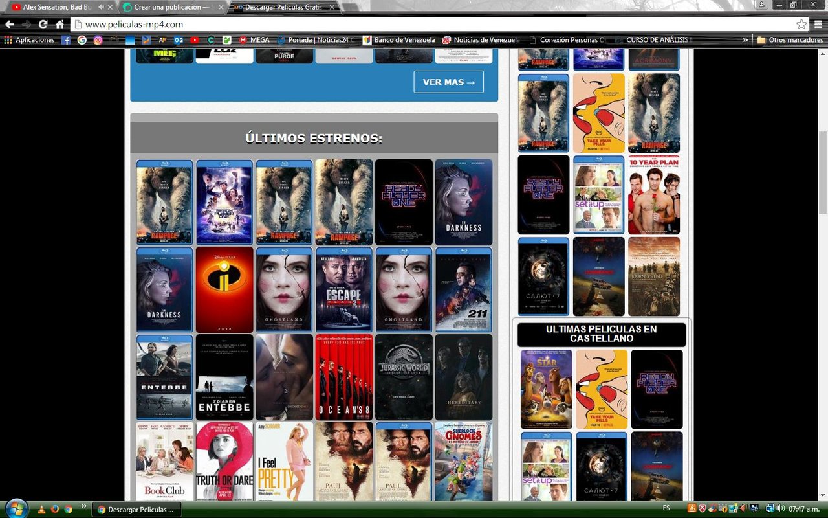Open The Star poster in Castellano section
828x518 pixels.
pyautogui.click(x=547, y=389)
